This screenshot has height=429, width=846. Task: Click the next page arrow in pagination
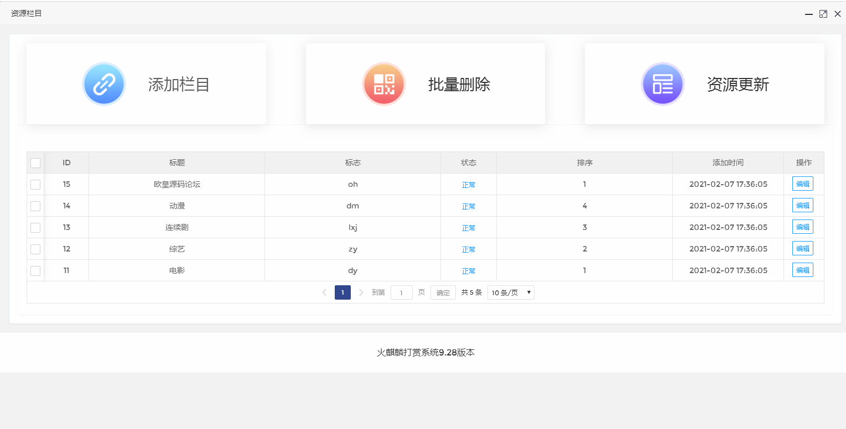click(361, 292)
